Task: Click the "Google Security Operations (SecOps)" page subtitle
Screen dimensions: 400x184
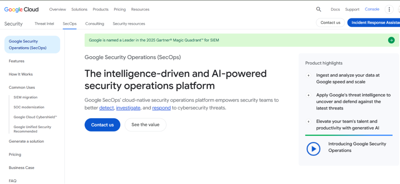Action: click(x=133, y=57)
